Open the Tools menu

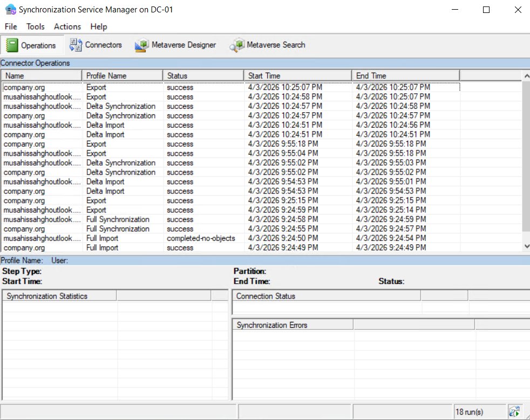36,26
